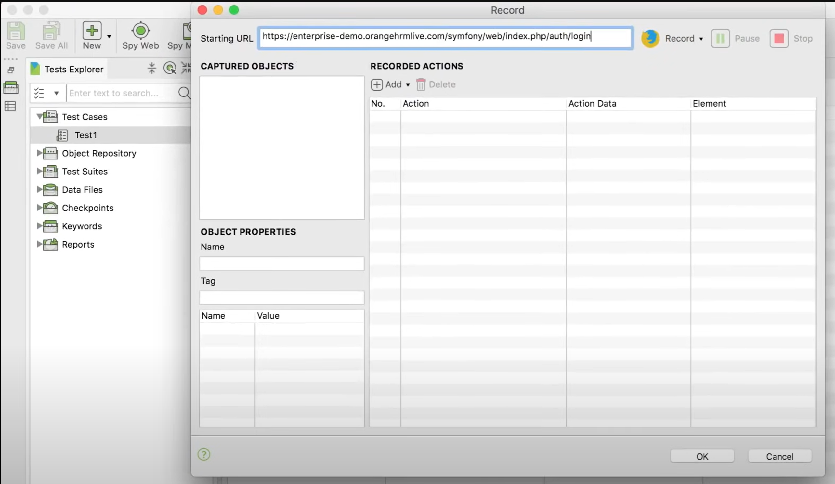This screenshot has height=484, width=835.
Task: Open the Add action dropdown arrow
Action: pyautogui.click(x=408, y=85)
